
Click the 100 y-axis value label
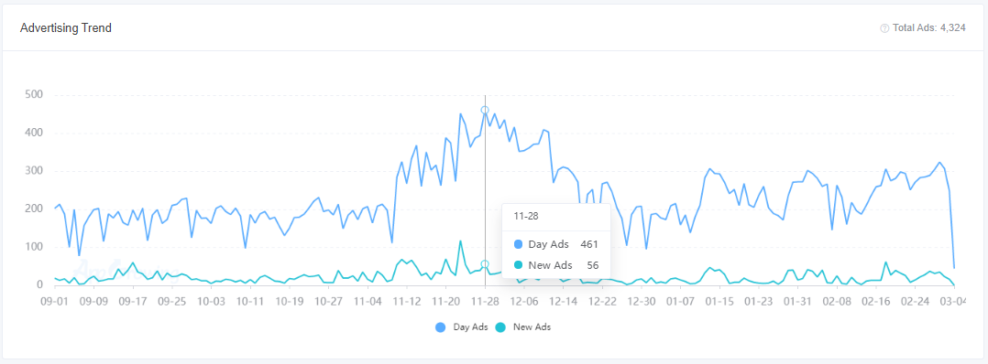click(x=33, y=247)
